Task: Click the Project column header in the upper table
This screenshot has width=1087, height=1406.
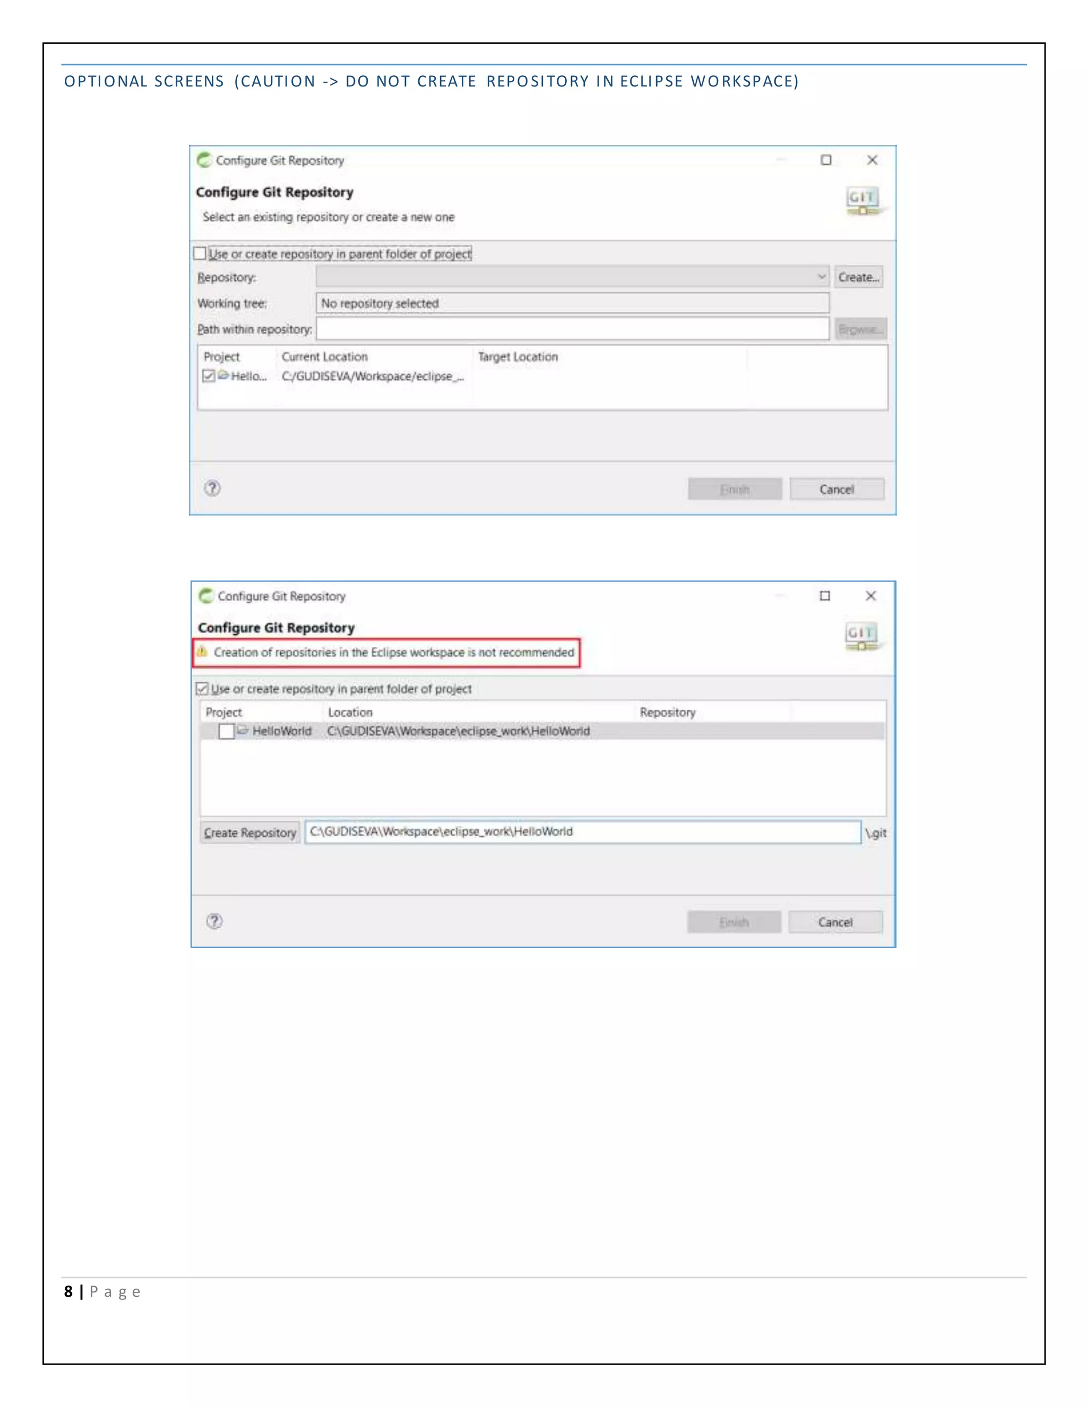Action: [x=221, y=357]
